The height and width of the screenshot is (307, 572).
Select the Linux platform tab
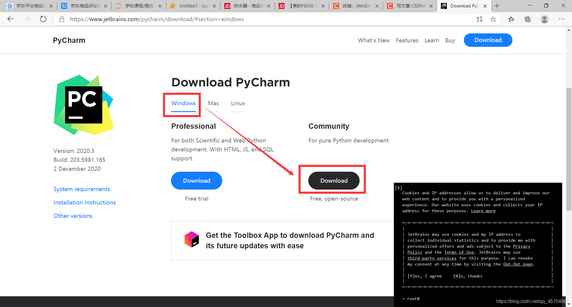[x=238, y=103]
